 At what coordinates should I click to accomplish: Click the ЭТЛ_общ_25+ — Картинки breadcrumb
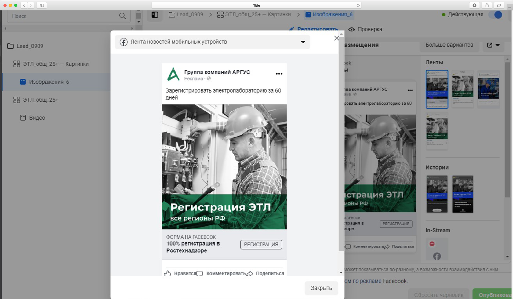pyautogui.click(x=254, y=14)
